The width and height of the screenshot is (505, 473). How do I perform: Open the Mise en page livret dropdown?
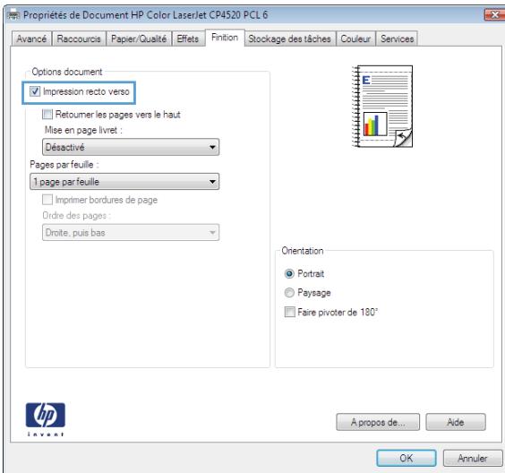[131, 147]
